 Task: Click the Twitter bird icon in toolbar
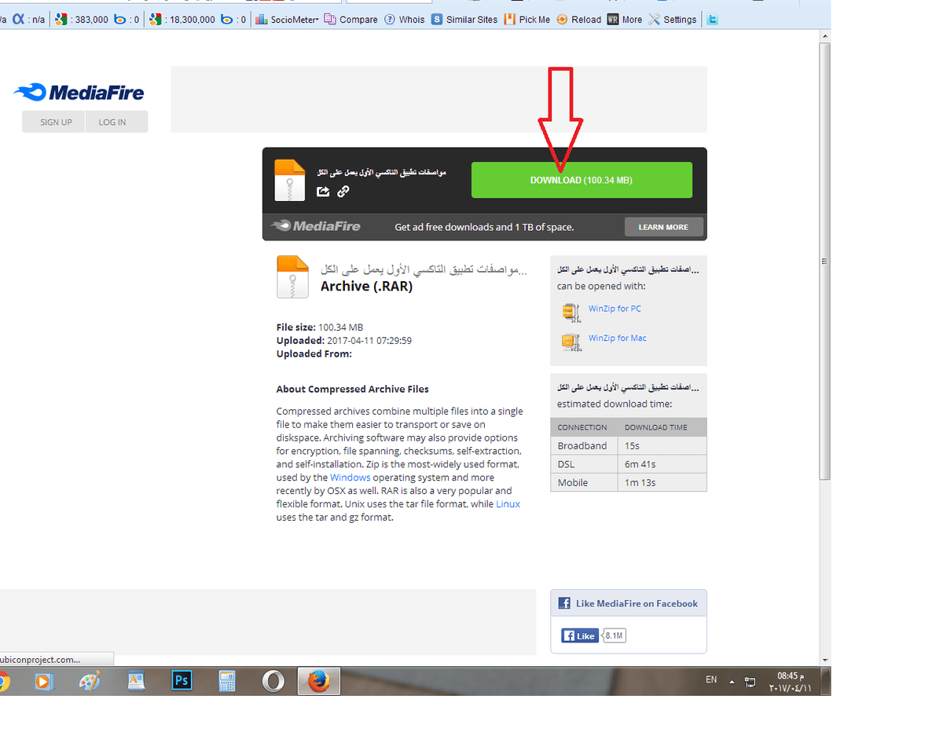pos(712,20)
